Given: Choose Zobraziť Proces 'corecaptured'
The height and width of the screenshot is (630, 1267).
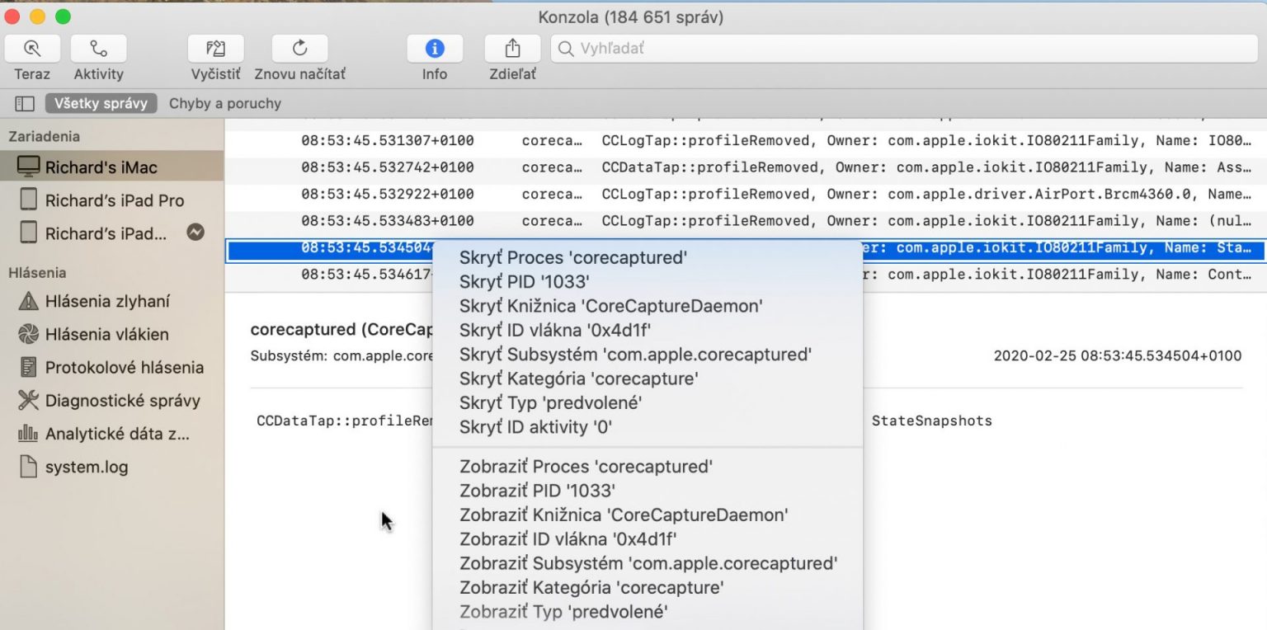Looking at the screenshot, I should tap(648, 467).
